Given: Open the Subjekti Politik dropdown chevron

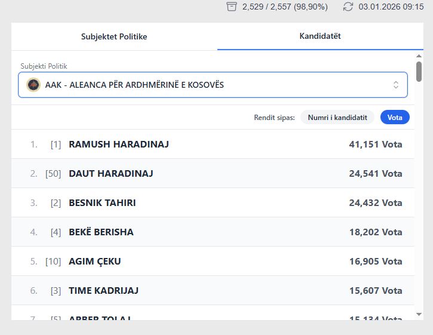Looking at the screenshot, I should pyautogui.click(x=395, y=85).
